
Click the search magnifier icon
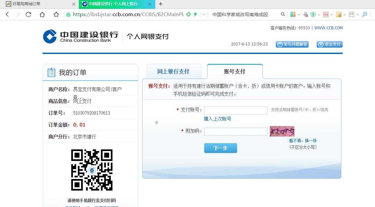(283, 14)
